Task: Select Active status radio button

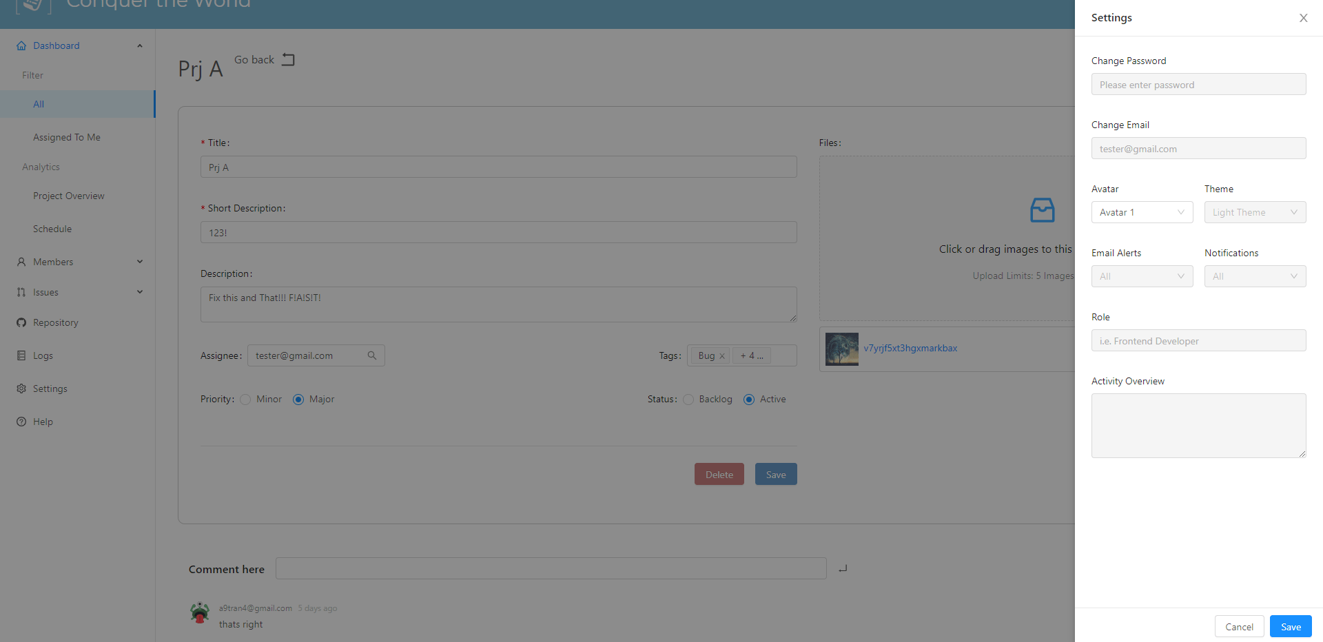Action: point(749,400)
